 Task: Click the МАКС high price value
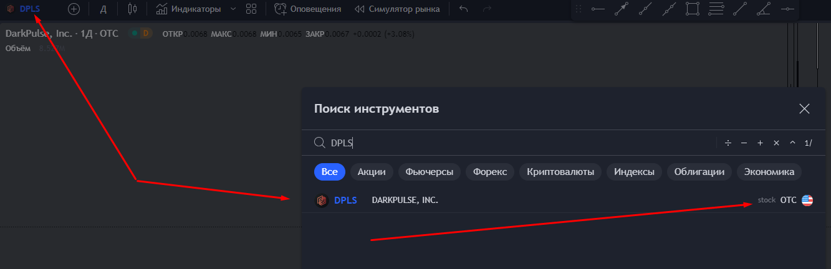244,34
